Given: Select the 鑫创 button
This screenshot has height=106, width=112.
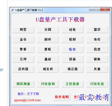Looking at the screenshot, I should click(x=48, y=59).
